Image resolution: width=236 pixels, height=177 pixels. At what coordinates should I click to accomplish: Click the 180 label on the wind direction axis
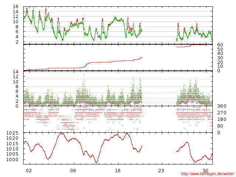(222, 119)
